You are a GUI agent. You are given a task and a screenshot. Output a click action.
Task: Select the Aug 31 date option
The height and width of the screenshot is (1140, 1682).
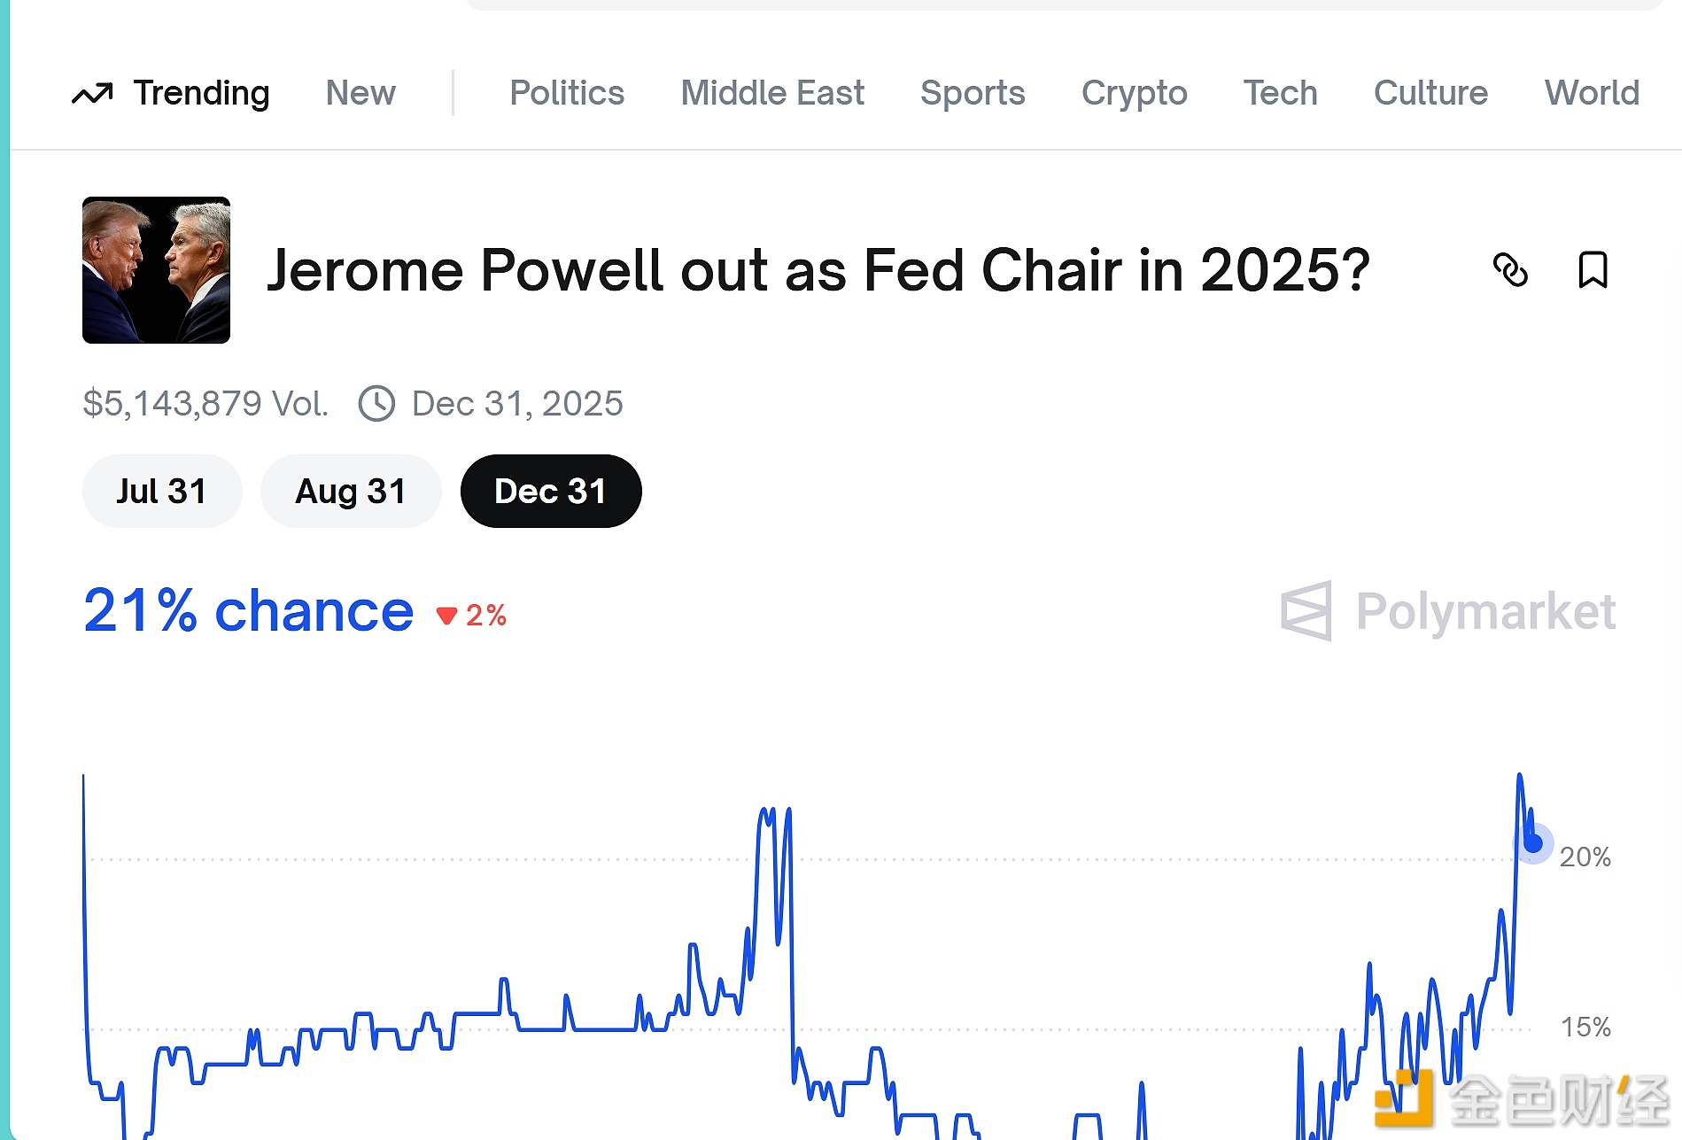point(350,492)
